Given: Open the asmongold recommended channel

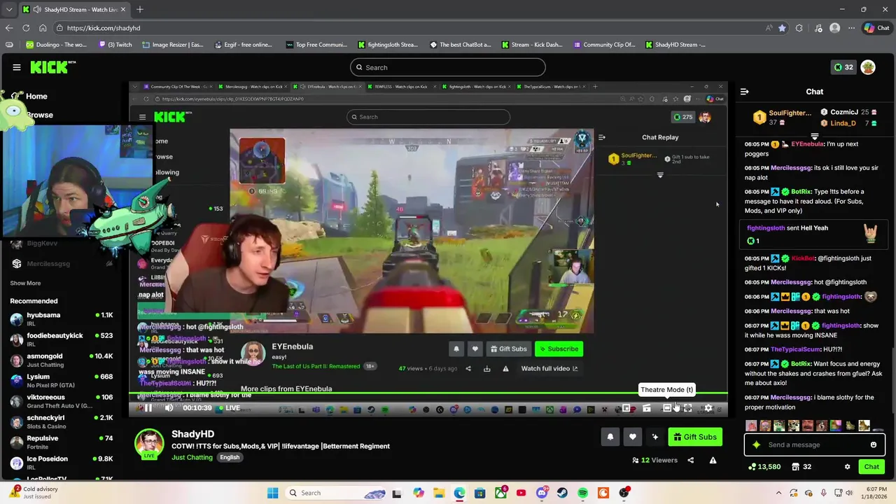Looking at the screenshot, I should (x=62, y=360).
